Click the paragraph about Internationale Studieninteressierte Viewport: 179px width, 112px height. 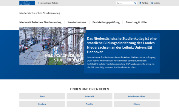click(x=121, y=62)
